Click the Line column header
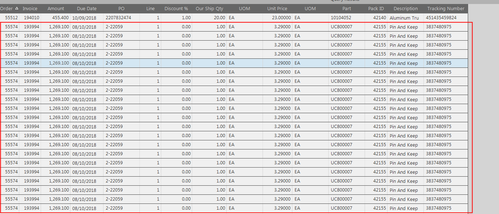The image size is (499, 214). [x=150, y=9]
